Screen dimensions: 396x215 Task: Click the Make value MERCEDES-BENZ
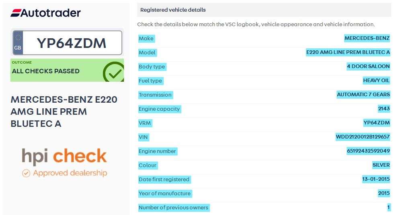367,38
